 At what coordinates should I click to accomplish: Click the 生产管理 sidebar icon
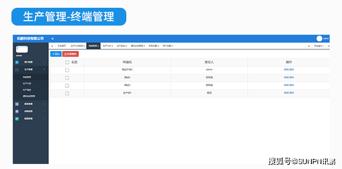click(x=17, y=69)
